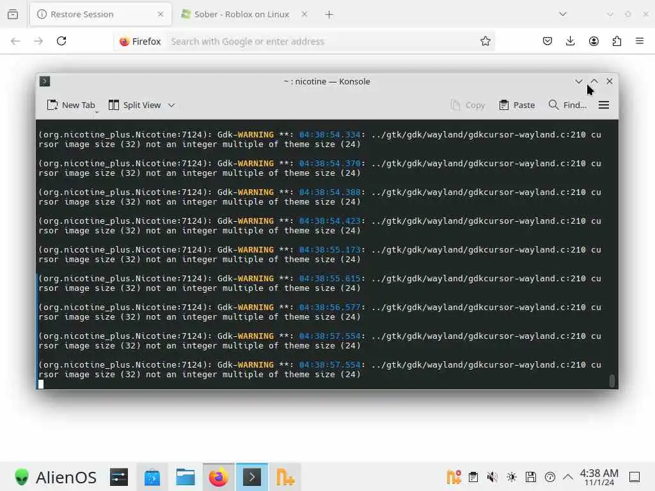Expand hidden system tray icons arrow
The image size is (655, 491).
[568, 477]
